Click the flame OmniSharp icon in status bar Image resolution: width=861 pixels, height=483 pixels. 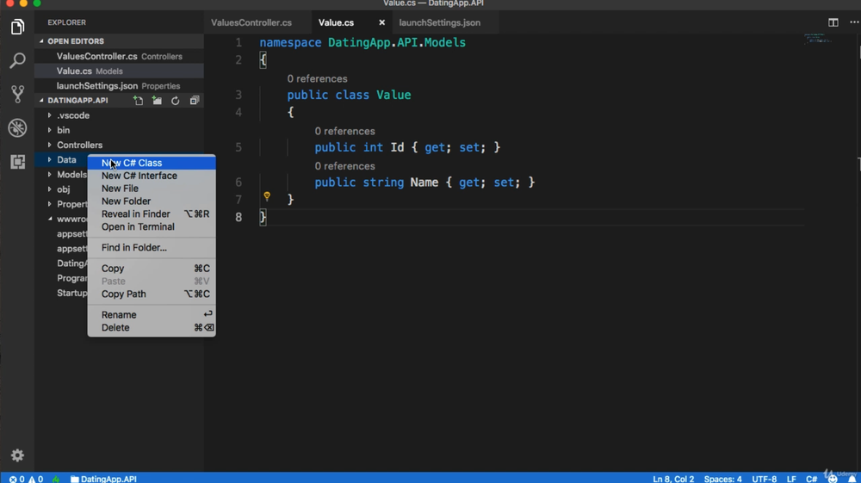pos(56,480)
